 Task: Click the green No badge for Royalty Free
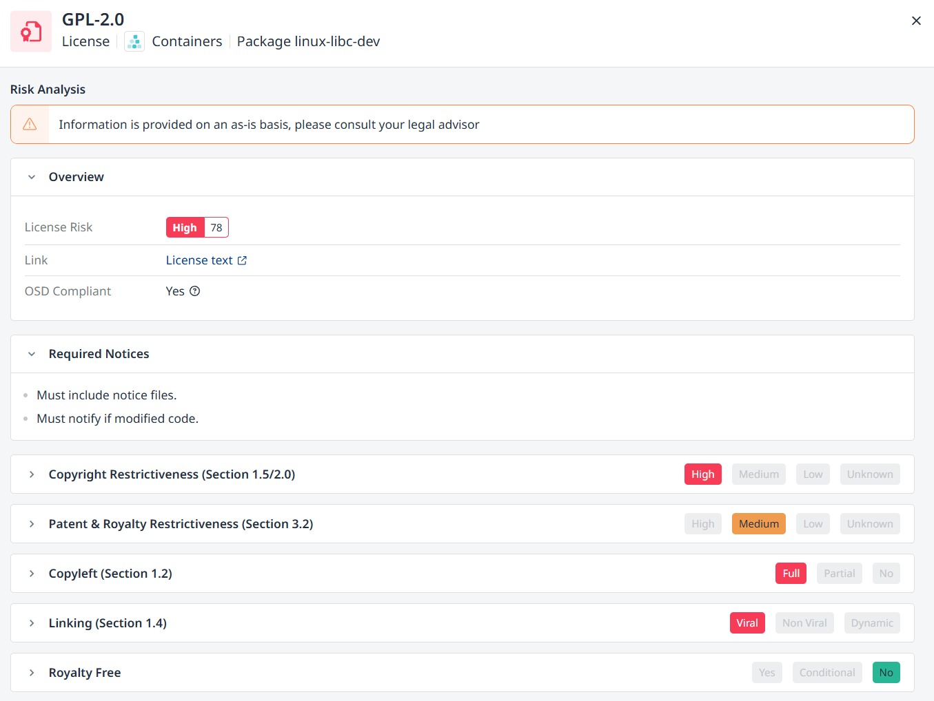(x=886, y=673)
